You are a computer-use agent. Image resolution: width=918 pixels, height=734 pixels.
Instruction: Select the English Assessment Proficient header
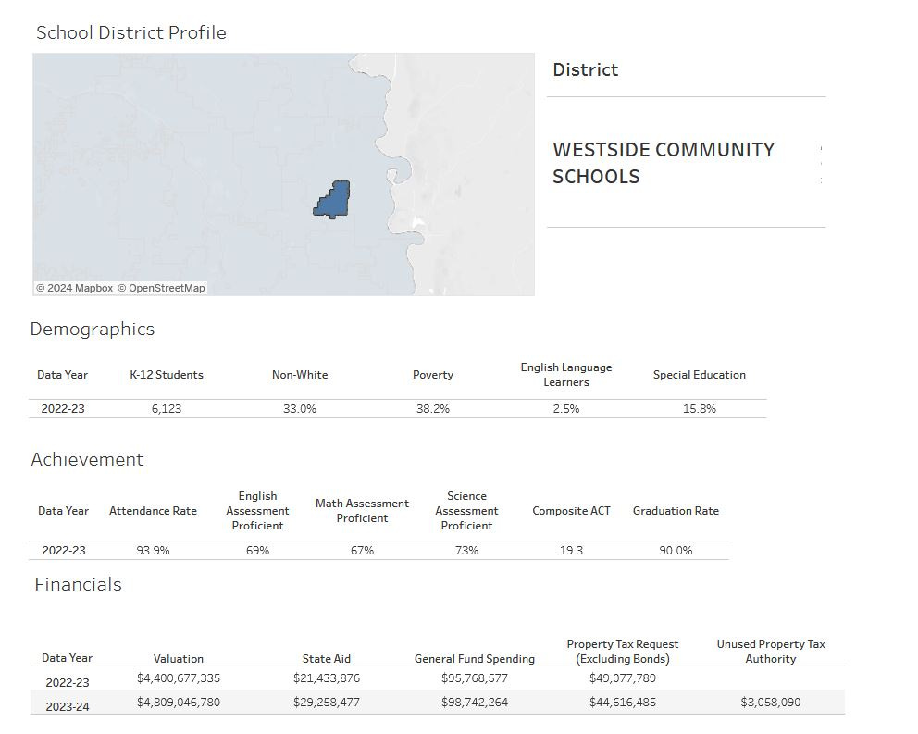[x=257, y=511]
